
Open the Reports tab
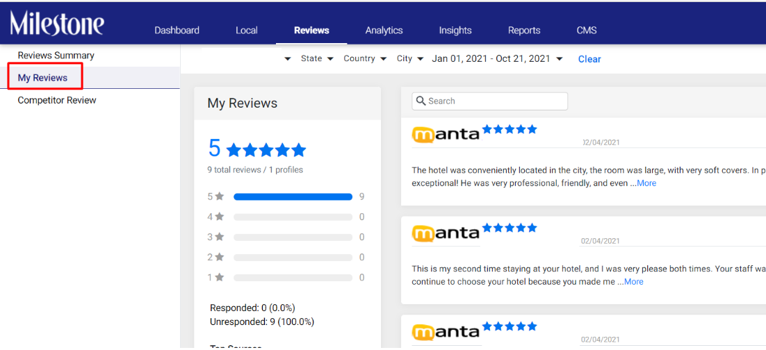click(x=524, y=31)
